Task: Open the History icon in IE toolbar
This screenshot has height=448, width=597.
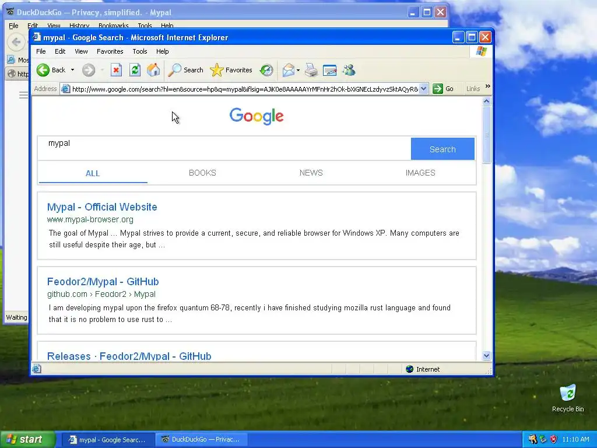Action: tap(266, 70)
